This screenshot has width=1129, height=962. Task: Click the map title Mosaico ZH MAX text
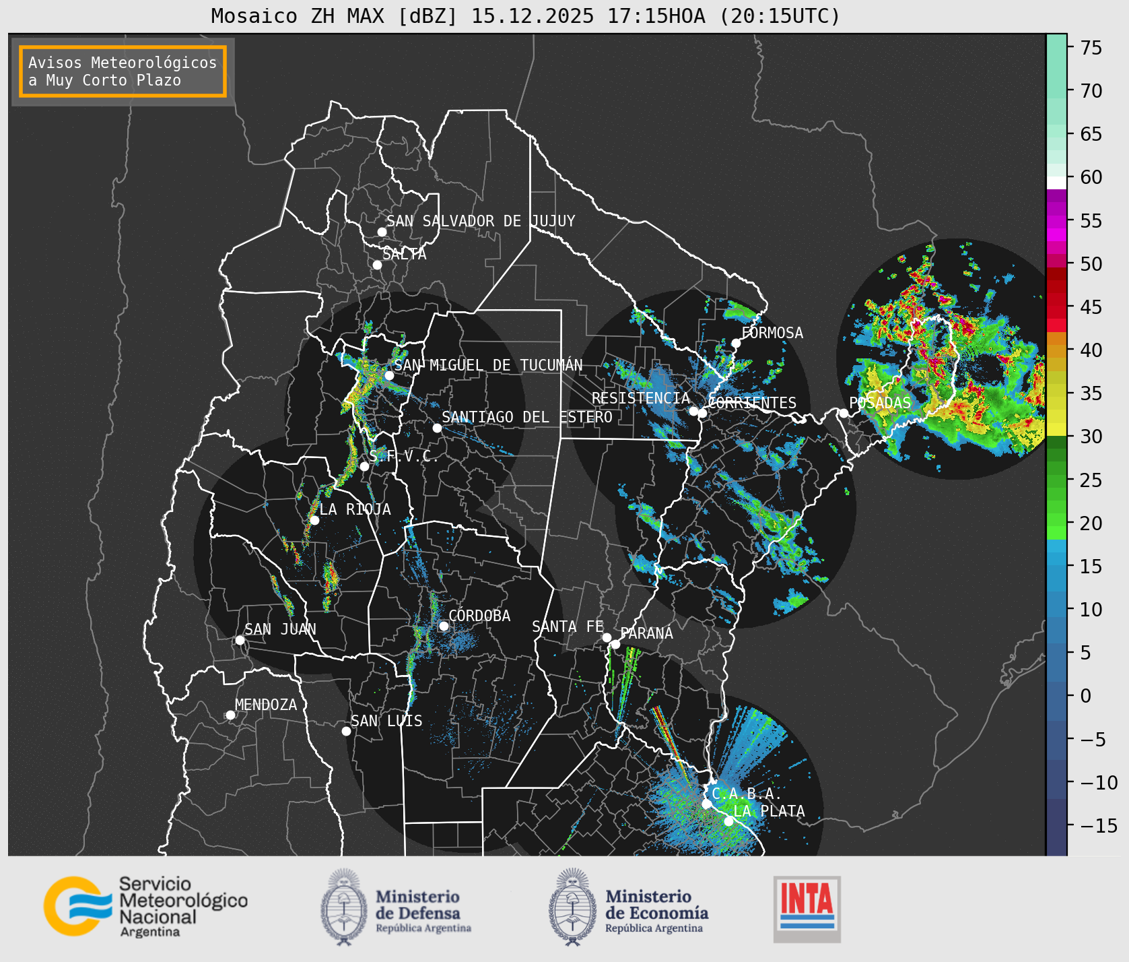[x=525, y=15]
